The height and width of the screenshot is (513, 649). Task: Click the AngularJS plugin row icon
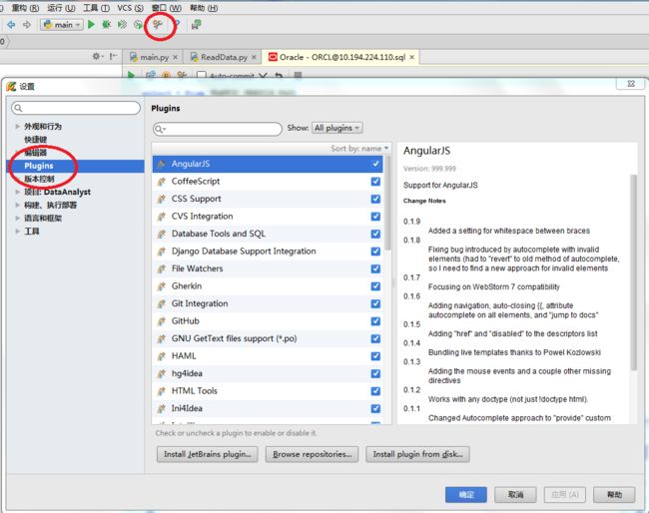(162, 164)
